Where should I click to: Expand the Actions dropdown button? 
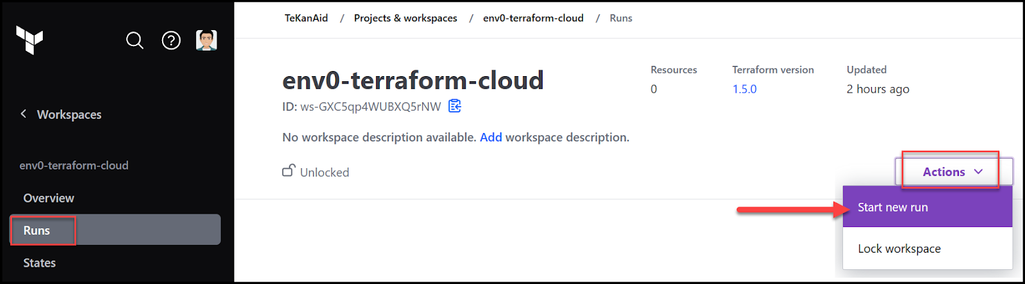[953, 171]
